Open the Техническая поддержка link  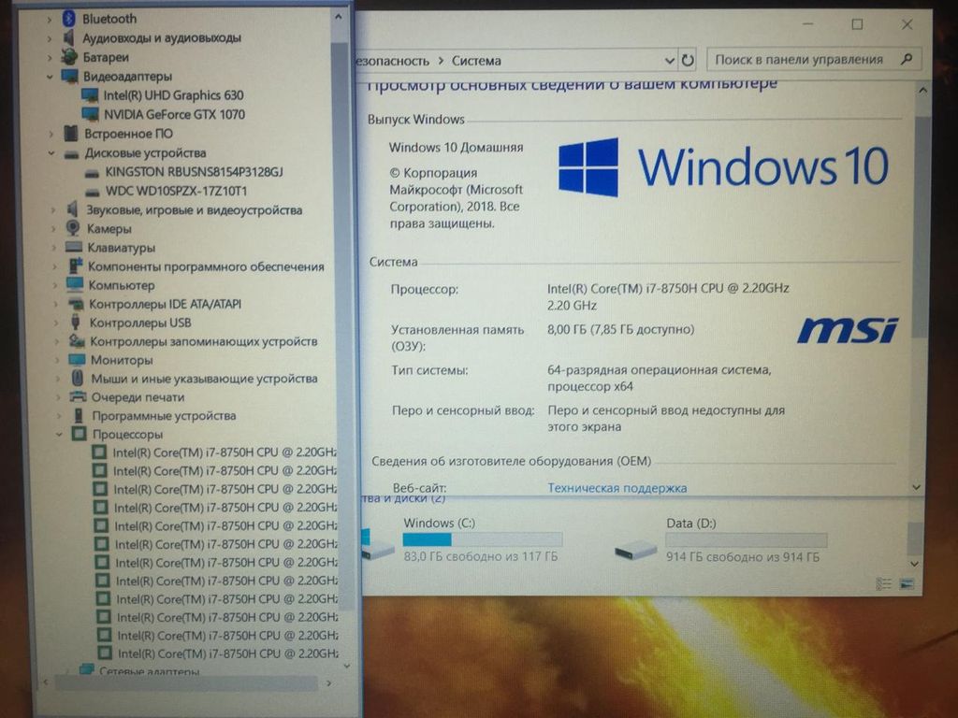coord(617,488)
